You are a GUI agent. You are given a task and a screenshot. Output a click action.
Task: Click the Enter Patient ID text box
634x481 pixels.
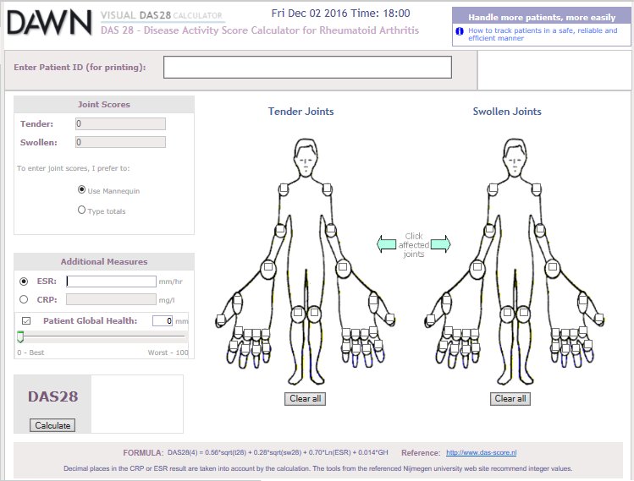click(307, 67)
